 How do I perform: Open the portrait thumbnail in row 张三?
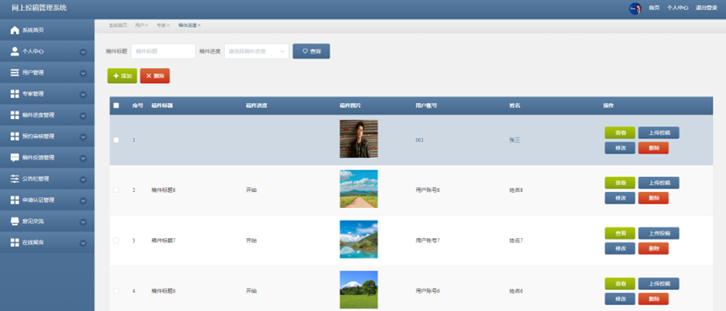pos(358,138)
